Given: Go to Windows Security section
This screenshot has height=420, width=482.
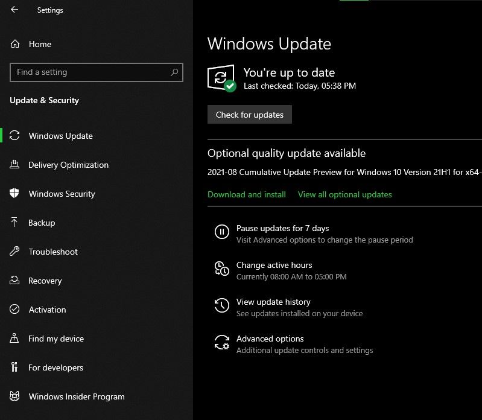Looking at the screenshot, I should (62, 194).
